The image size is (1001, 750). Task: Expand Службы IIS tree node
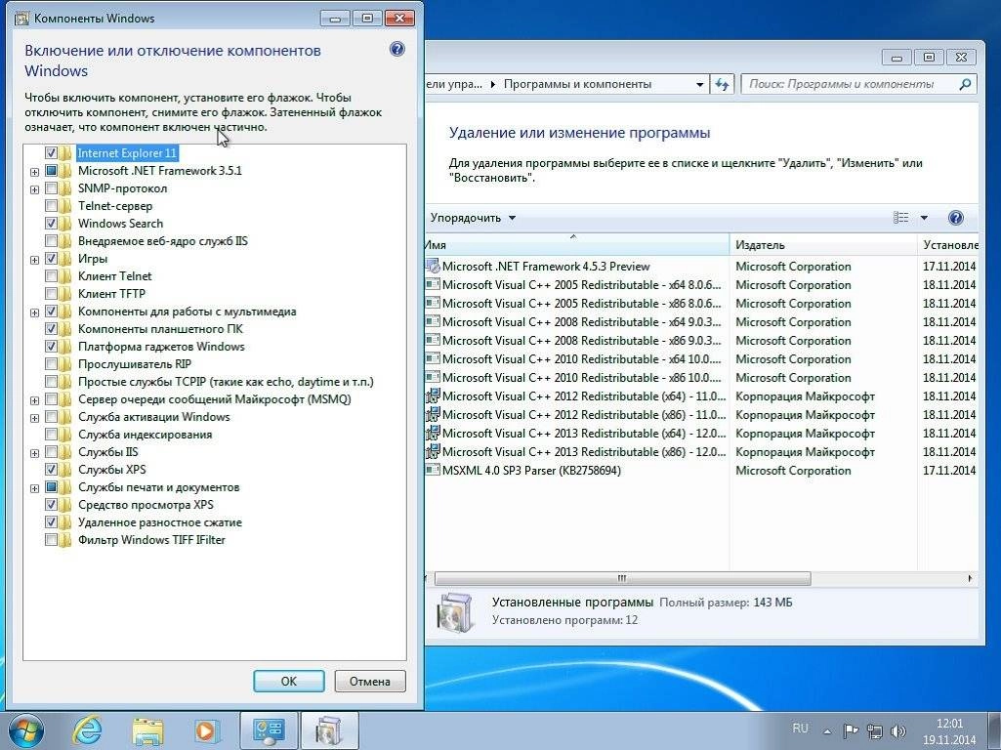pos(34,452)
